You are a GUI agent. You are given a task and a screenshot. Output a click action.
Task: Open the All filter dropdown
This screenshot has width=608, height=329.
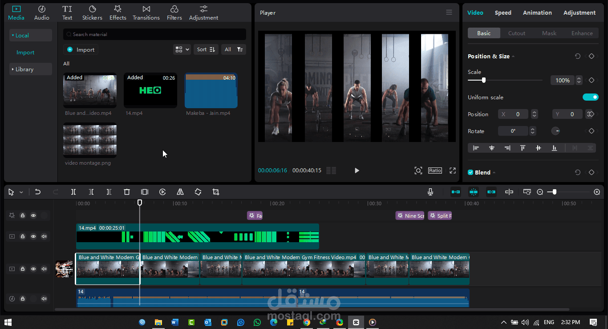pyautogui.click(x=234, y=49)
